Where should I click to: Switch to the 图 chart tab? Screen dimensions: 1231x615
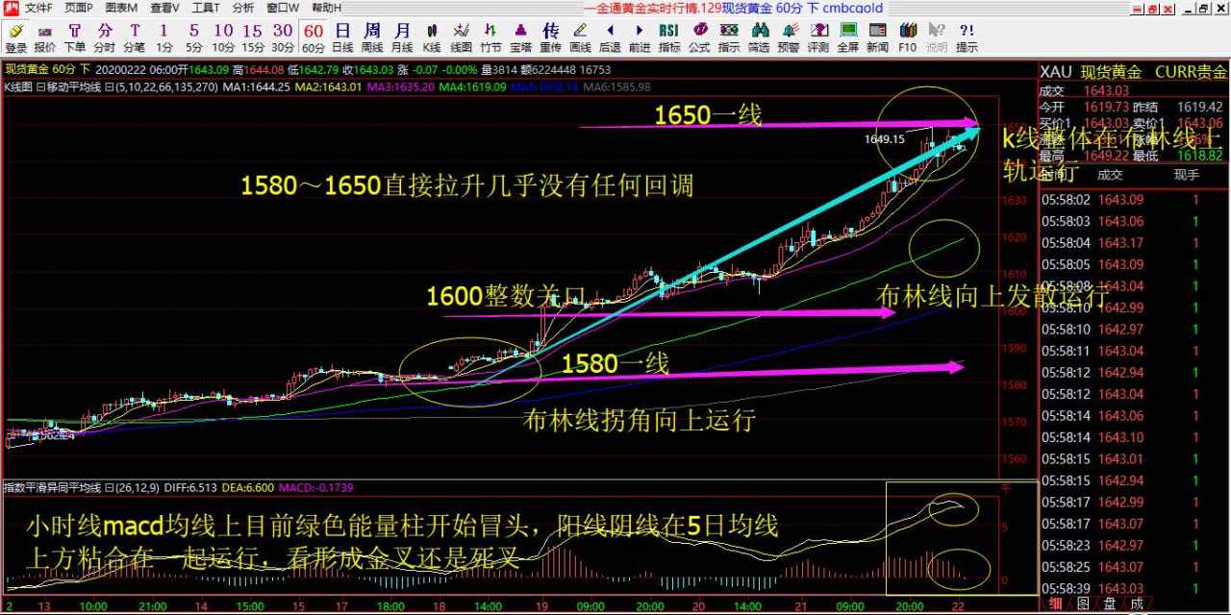(x=1082, y=604)
